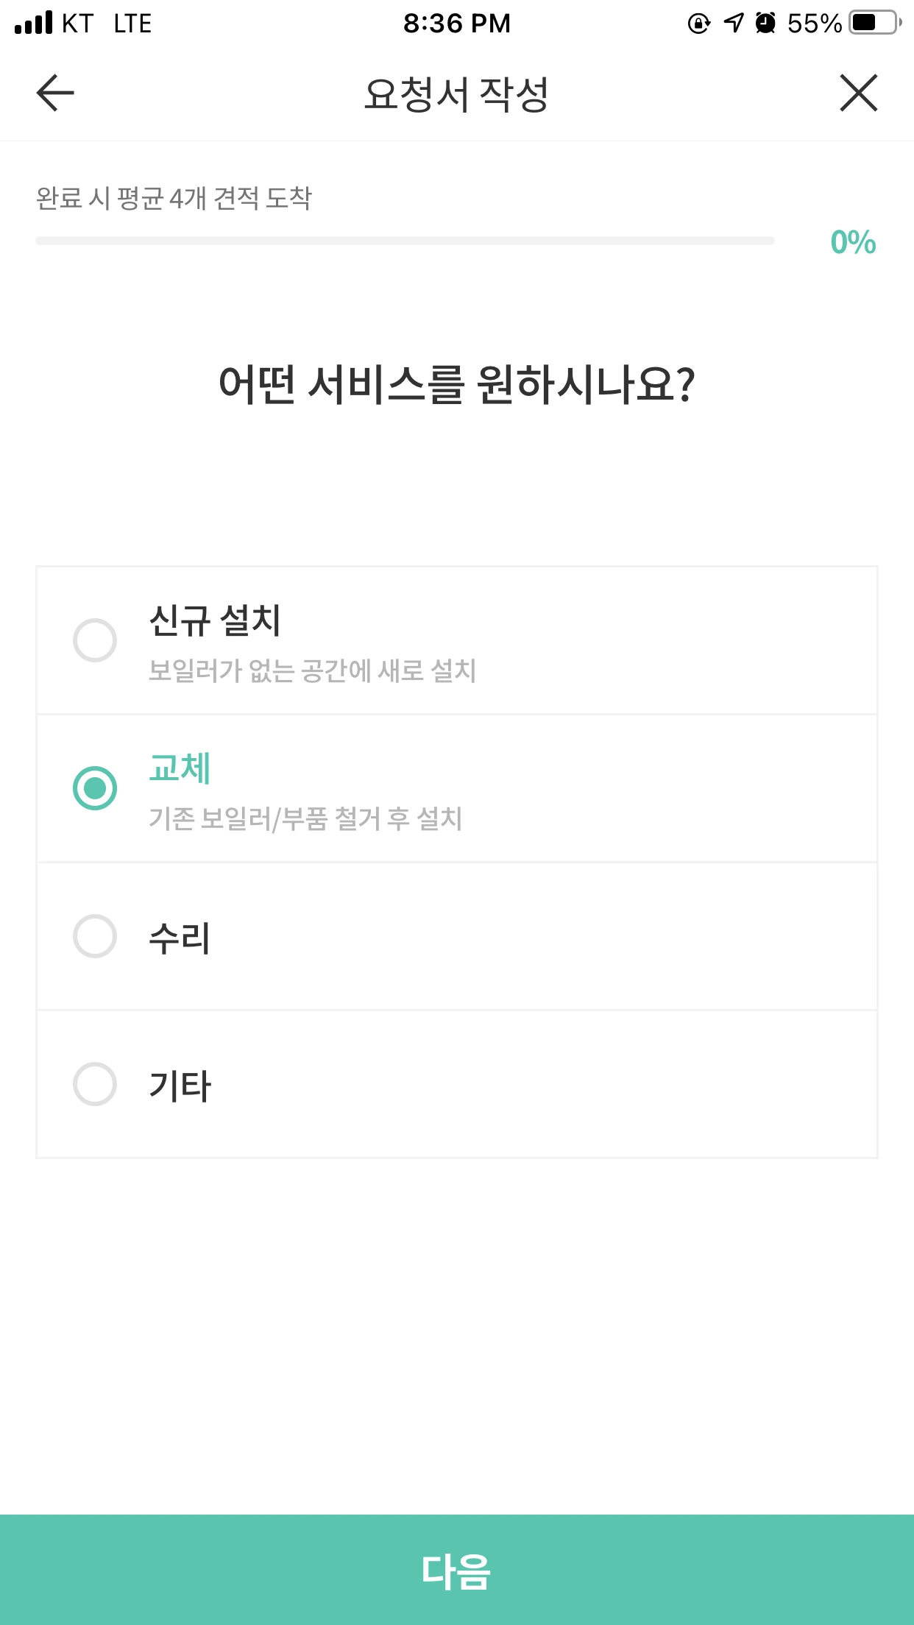Image resolution: width=914 pixels, height=1625 pixels.
Task: Tap the battery icon in status bar
Action: [874, 24]
